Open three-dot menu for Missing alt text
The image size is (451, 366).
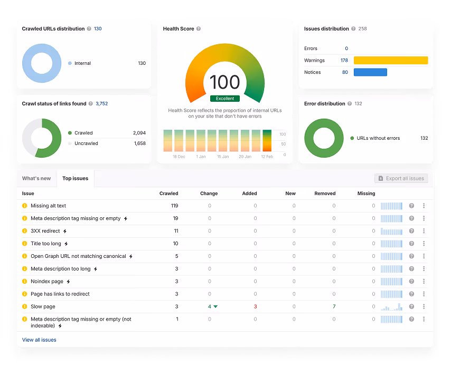click(x=424, y=206)
